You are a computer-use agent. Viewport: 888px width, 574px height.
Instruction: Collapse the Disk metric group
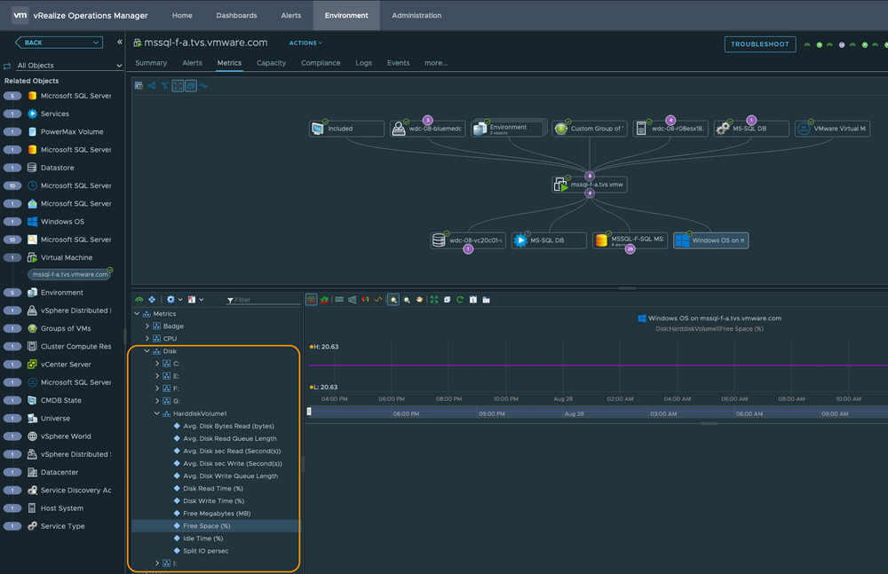point(147,351)
